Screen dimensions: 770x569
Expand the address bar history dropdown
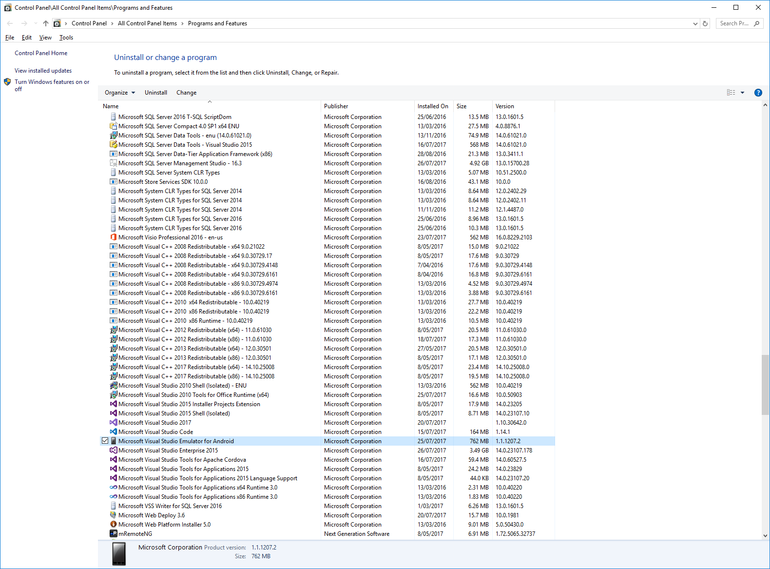[695, 23]
